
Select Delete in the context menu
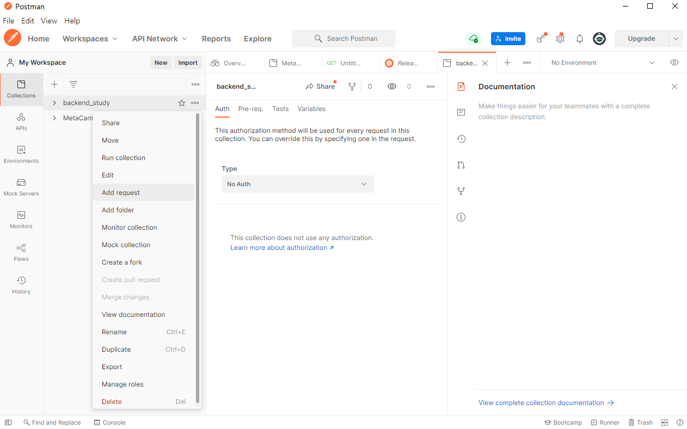point(144,402)
